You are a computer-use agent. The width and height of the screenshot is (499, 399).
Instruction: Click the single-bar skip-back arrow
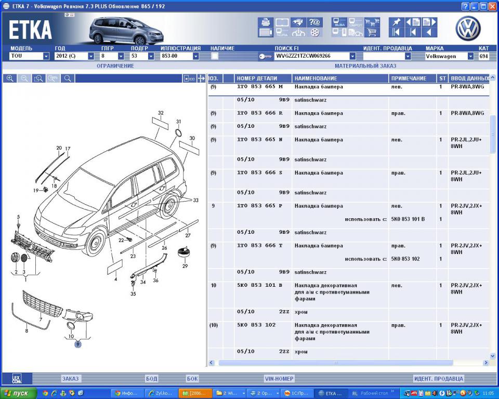pyautogui.click(x=413, y=32)
